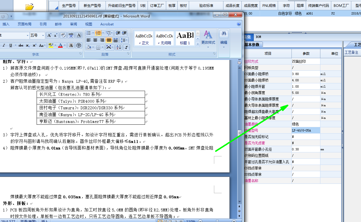This screenshot has width=361, height=222.
Task: Switch to the 引用 ribbon tab
Action: point(43,24)
